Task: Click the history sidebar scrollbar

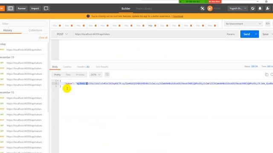Action: point(48,76)
